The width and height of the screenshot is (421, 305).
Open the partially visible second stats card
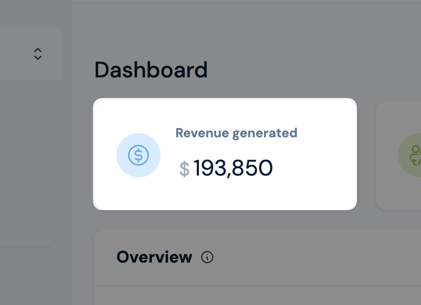tap(398, 155)
